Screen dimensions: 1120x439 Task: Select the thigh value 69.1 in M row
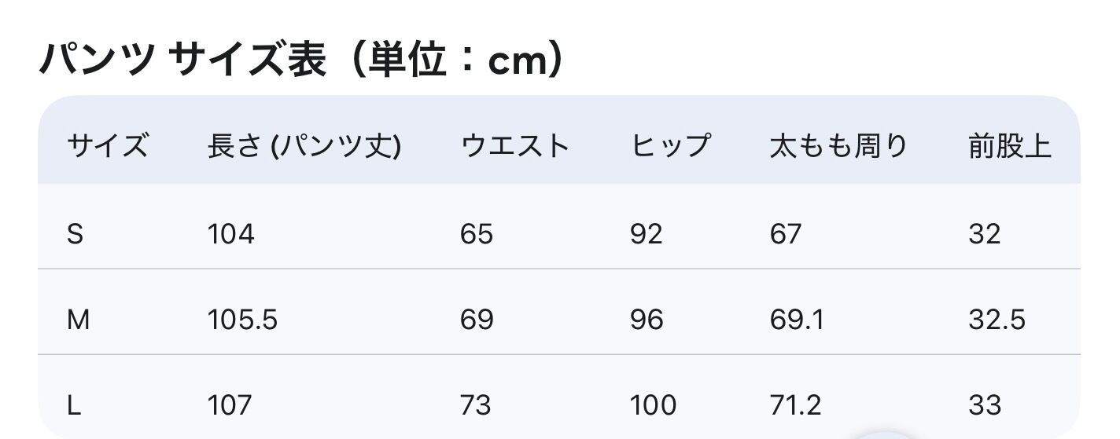click(x=797, y=320)
